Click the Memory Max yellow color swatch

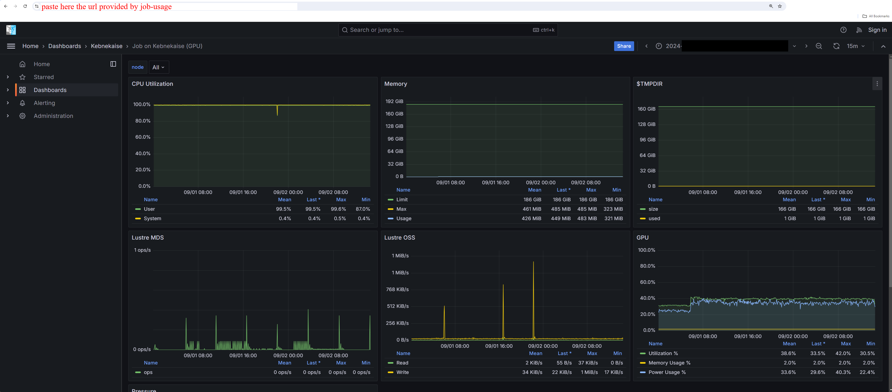pos(390,209)
